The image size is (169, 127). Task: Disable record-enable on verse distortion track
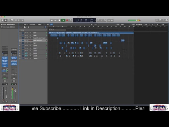point(30,41)
